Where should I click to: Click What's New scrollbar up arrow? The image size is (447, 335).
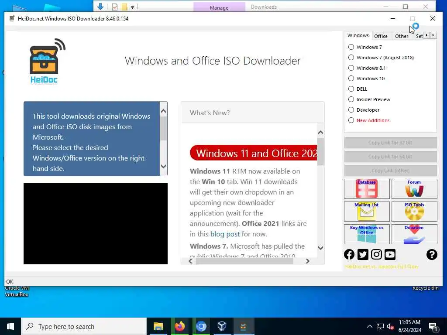pyautogui.click(x=320, y=133)
